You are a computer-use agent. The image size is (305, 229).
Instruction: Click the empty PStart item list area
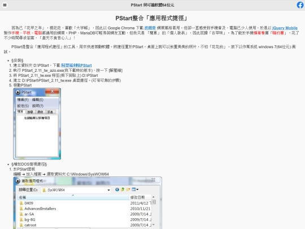[37, 136]
